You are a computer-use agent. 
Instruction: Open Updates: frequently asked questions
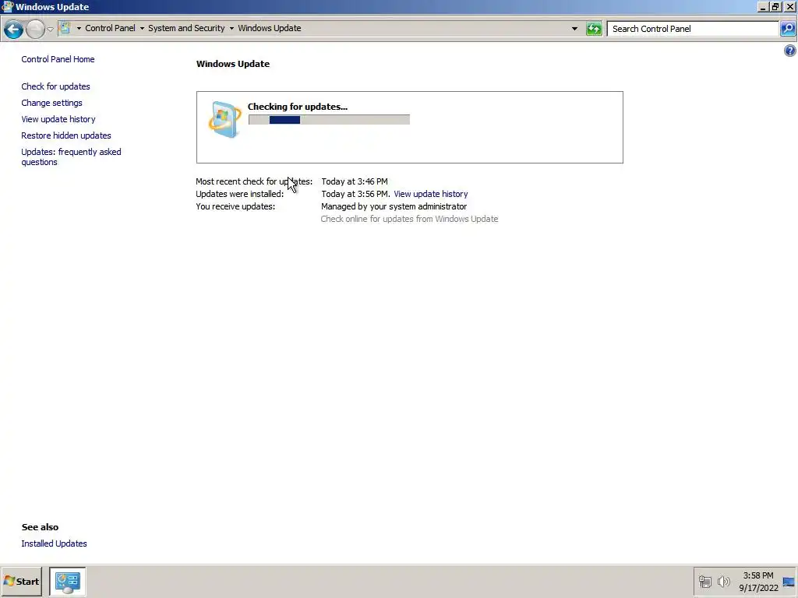coord(71,157)
